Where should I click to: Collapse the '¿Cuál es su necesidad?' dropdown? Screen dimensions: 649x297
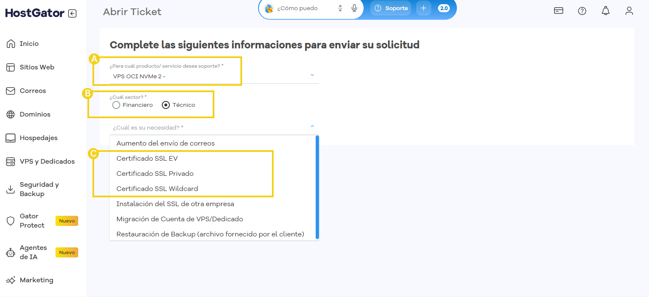coord(214,127)
